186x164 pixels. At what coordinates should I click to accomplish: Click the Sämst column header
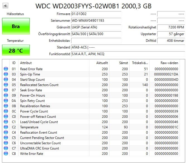pyautogui.click(x=119, y=63)
